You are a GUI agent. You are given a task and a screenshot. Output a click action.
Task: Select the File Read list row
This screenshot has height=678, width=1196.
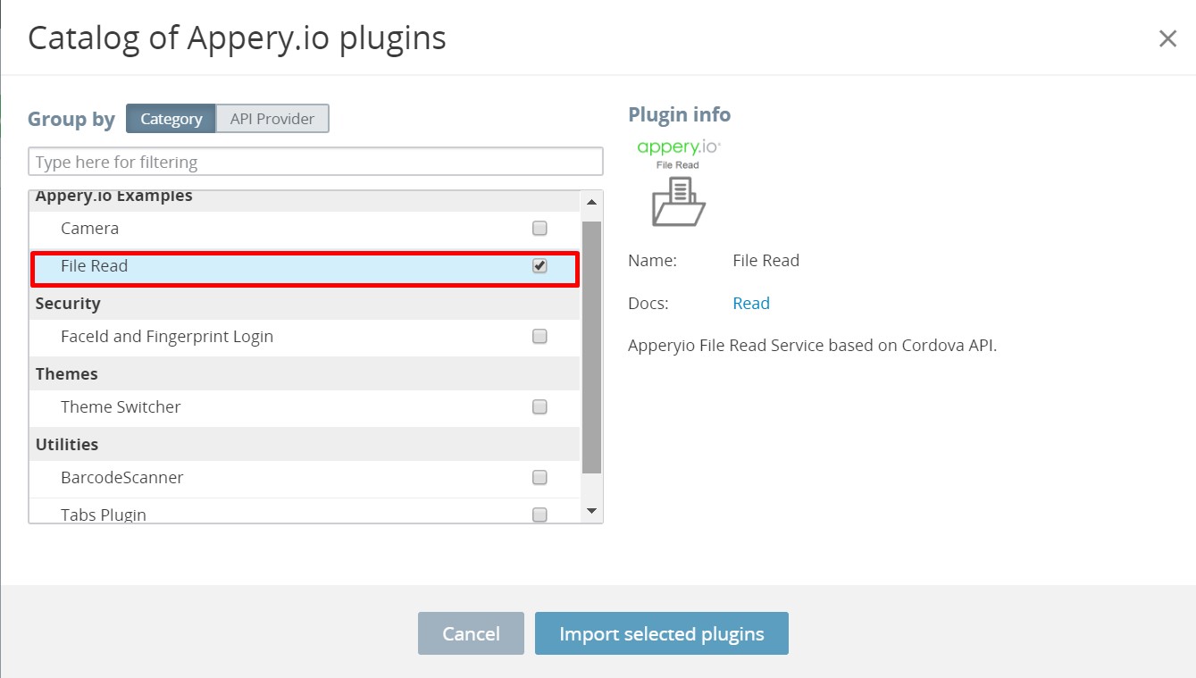tap(305, 269)
